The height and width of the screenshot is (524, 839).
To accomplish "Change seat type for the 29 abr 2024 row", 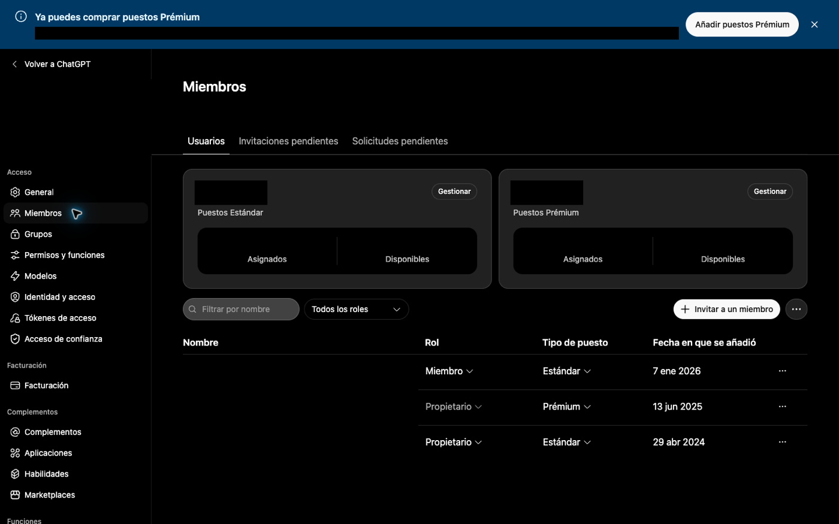I will click(x=567, y=442).
